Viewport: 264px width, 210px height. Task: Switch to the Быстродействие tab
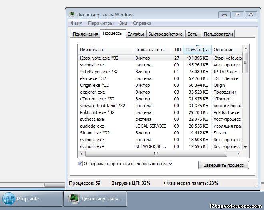coord(165,34)
